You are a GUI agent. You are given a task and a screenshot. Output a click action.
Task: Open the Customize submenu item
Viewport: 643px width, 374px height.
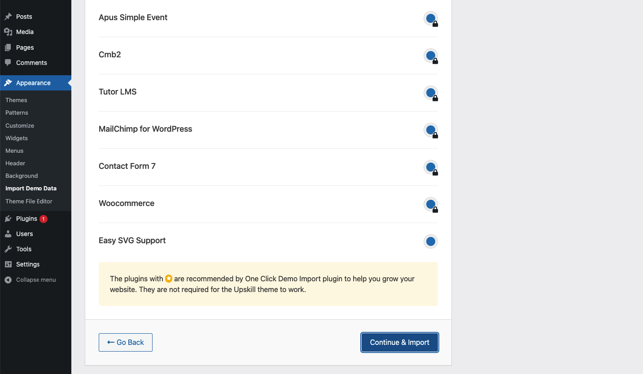[20, 125]
